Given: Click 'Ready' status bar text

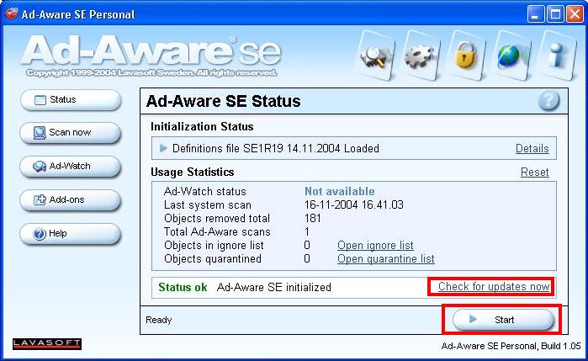Looking at the screenshot, I should [x=159, y=320].
